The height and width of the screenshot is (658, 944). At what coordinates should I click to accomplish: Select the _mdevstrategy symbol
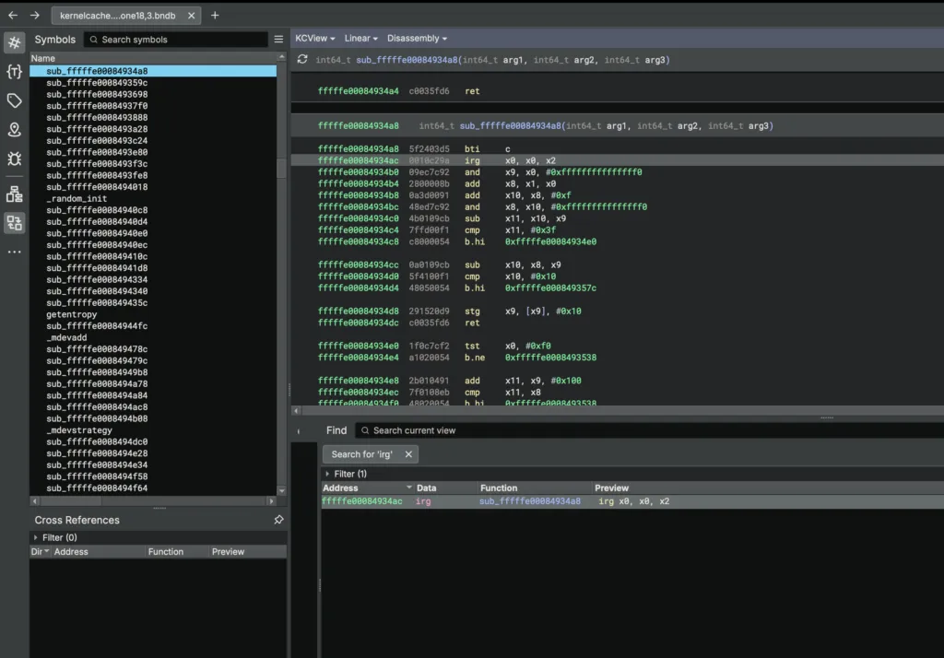coord(79,430)
